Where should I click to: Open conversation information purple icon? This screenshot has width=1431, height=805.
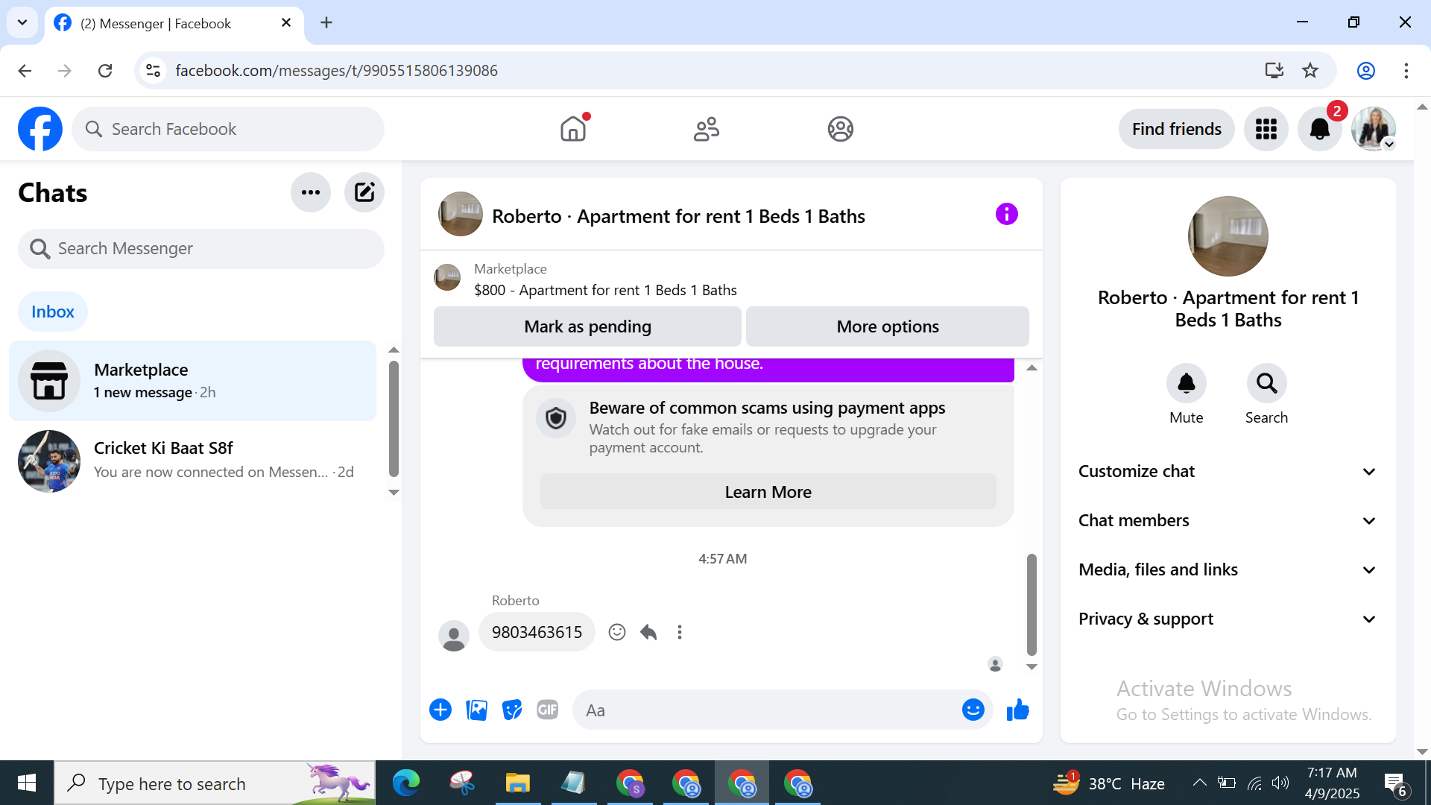coord(1006,215)
